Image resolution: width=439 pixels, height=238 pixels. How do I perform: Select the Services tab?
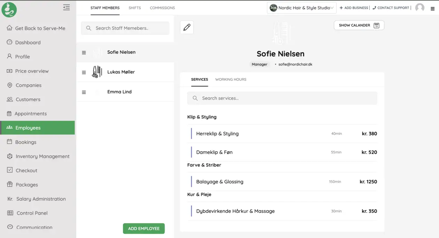(x=200, y=79)
